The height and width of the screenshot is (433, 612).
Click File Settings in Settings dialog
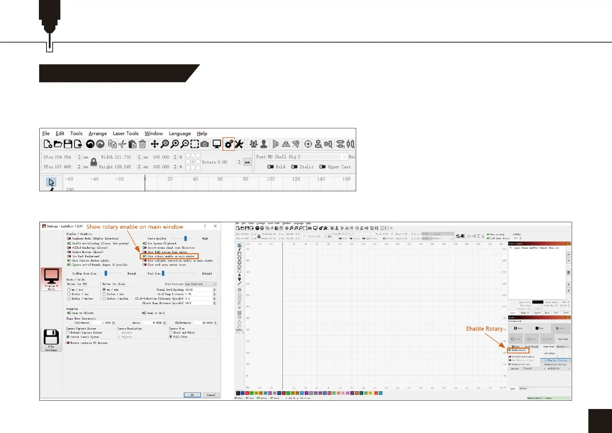pyautogui.click(x=51, y=340)
